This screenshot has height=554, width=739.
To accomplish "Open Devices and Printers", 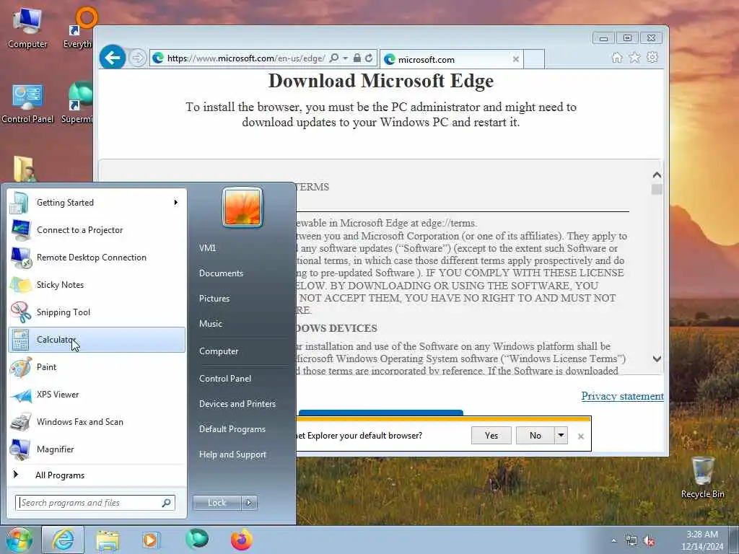I will click(237, 404).
